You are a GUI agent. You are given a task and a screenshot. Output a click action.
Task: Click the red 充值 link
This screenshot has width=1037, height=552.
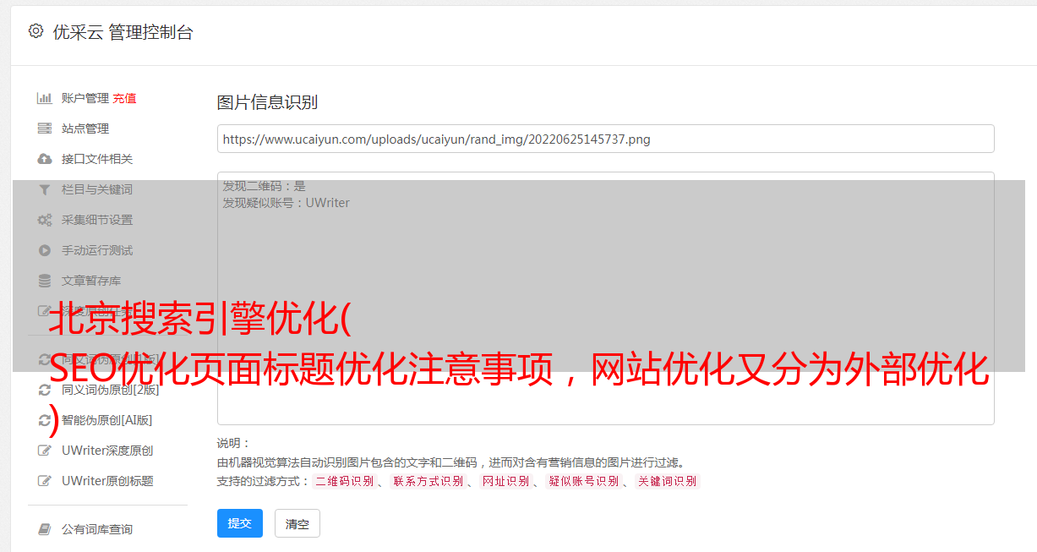point(124,98)
